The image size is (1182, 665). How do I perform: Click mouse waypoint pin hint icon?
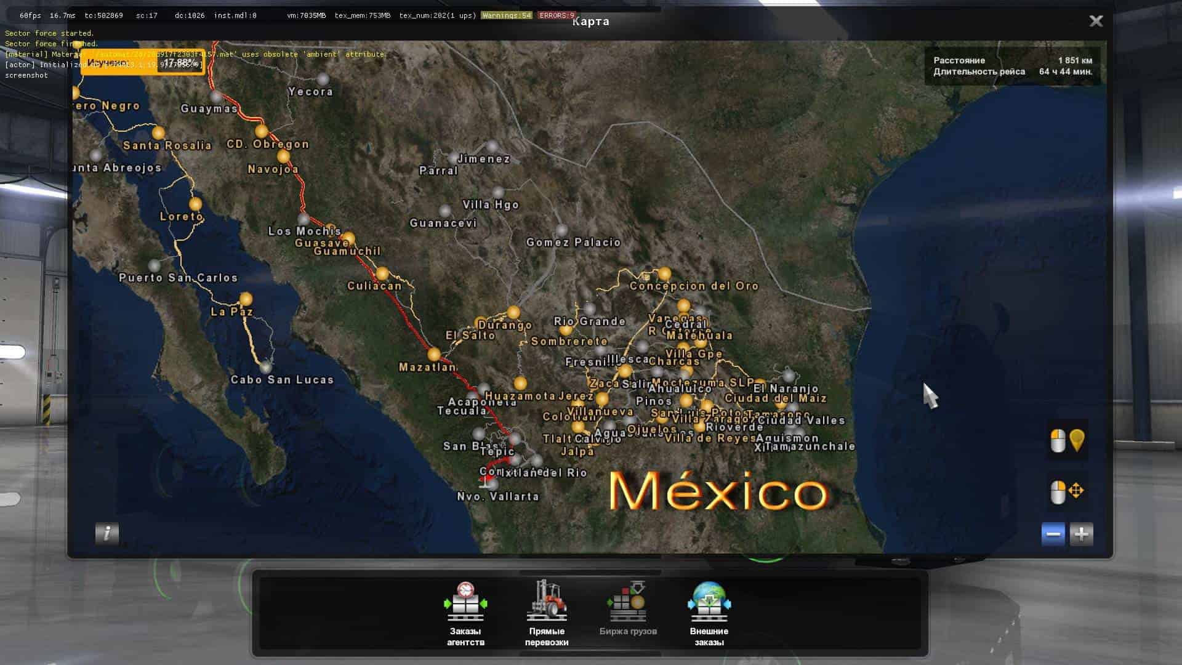pyautogui.click(x=1067, y=440)
